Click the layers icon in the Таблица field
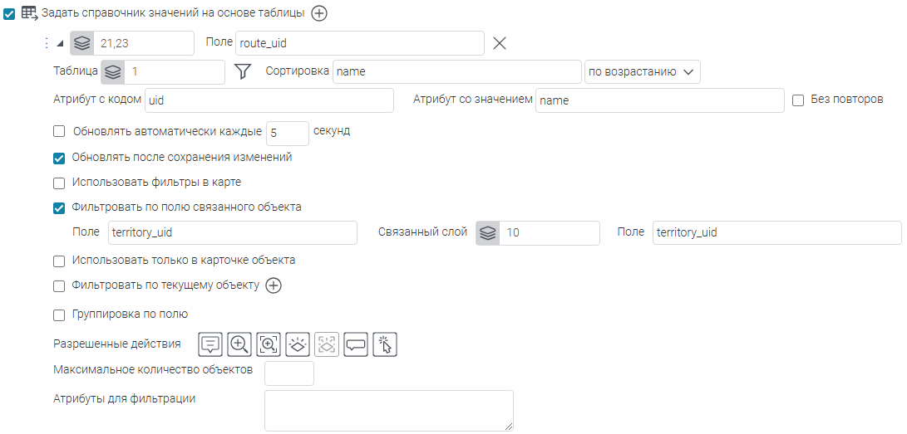 pos(113,72)
